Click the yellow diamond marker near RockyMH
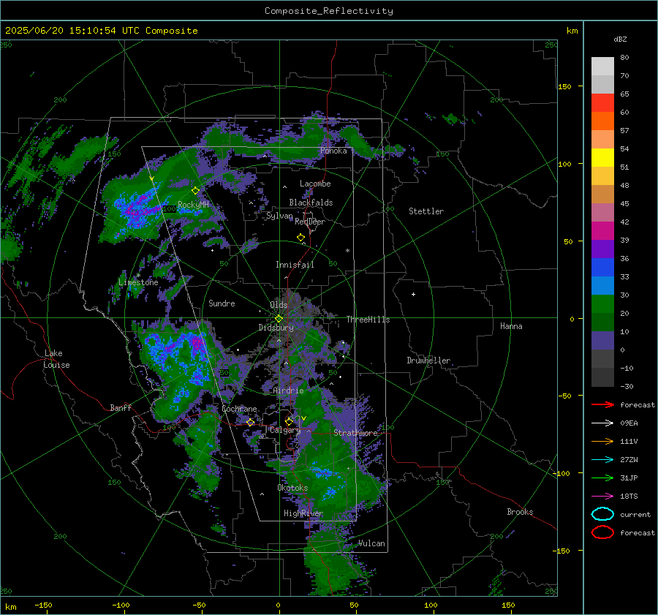 (x=195, y=191)
